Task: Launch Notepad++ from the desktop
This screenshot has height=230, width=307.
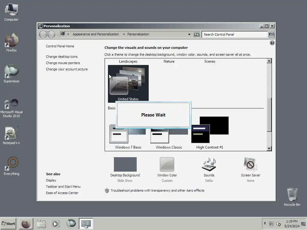Action: [11, 135]
